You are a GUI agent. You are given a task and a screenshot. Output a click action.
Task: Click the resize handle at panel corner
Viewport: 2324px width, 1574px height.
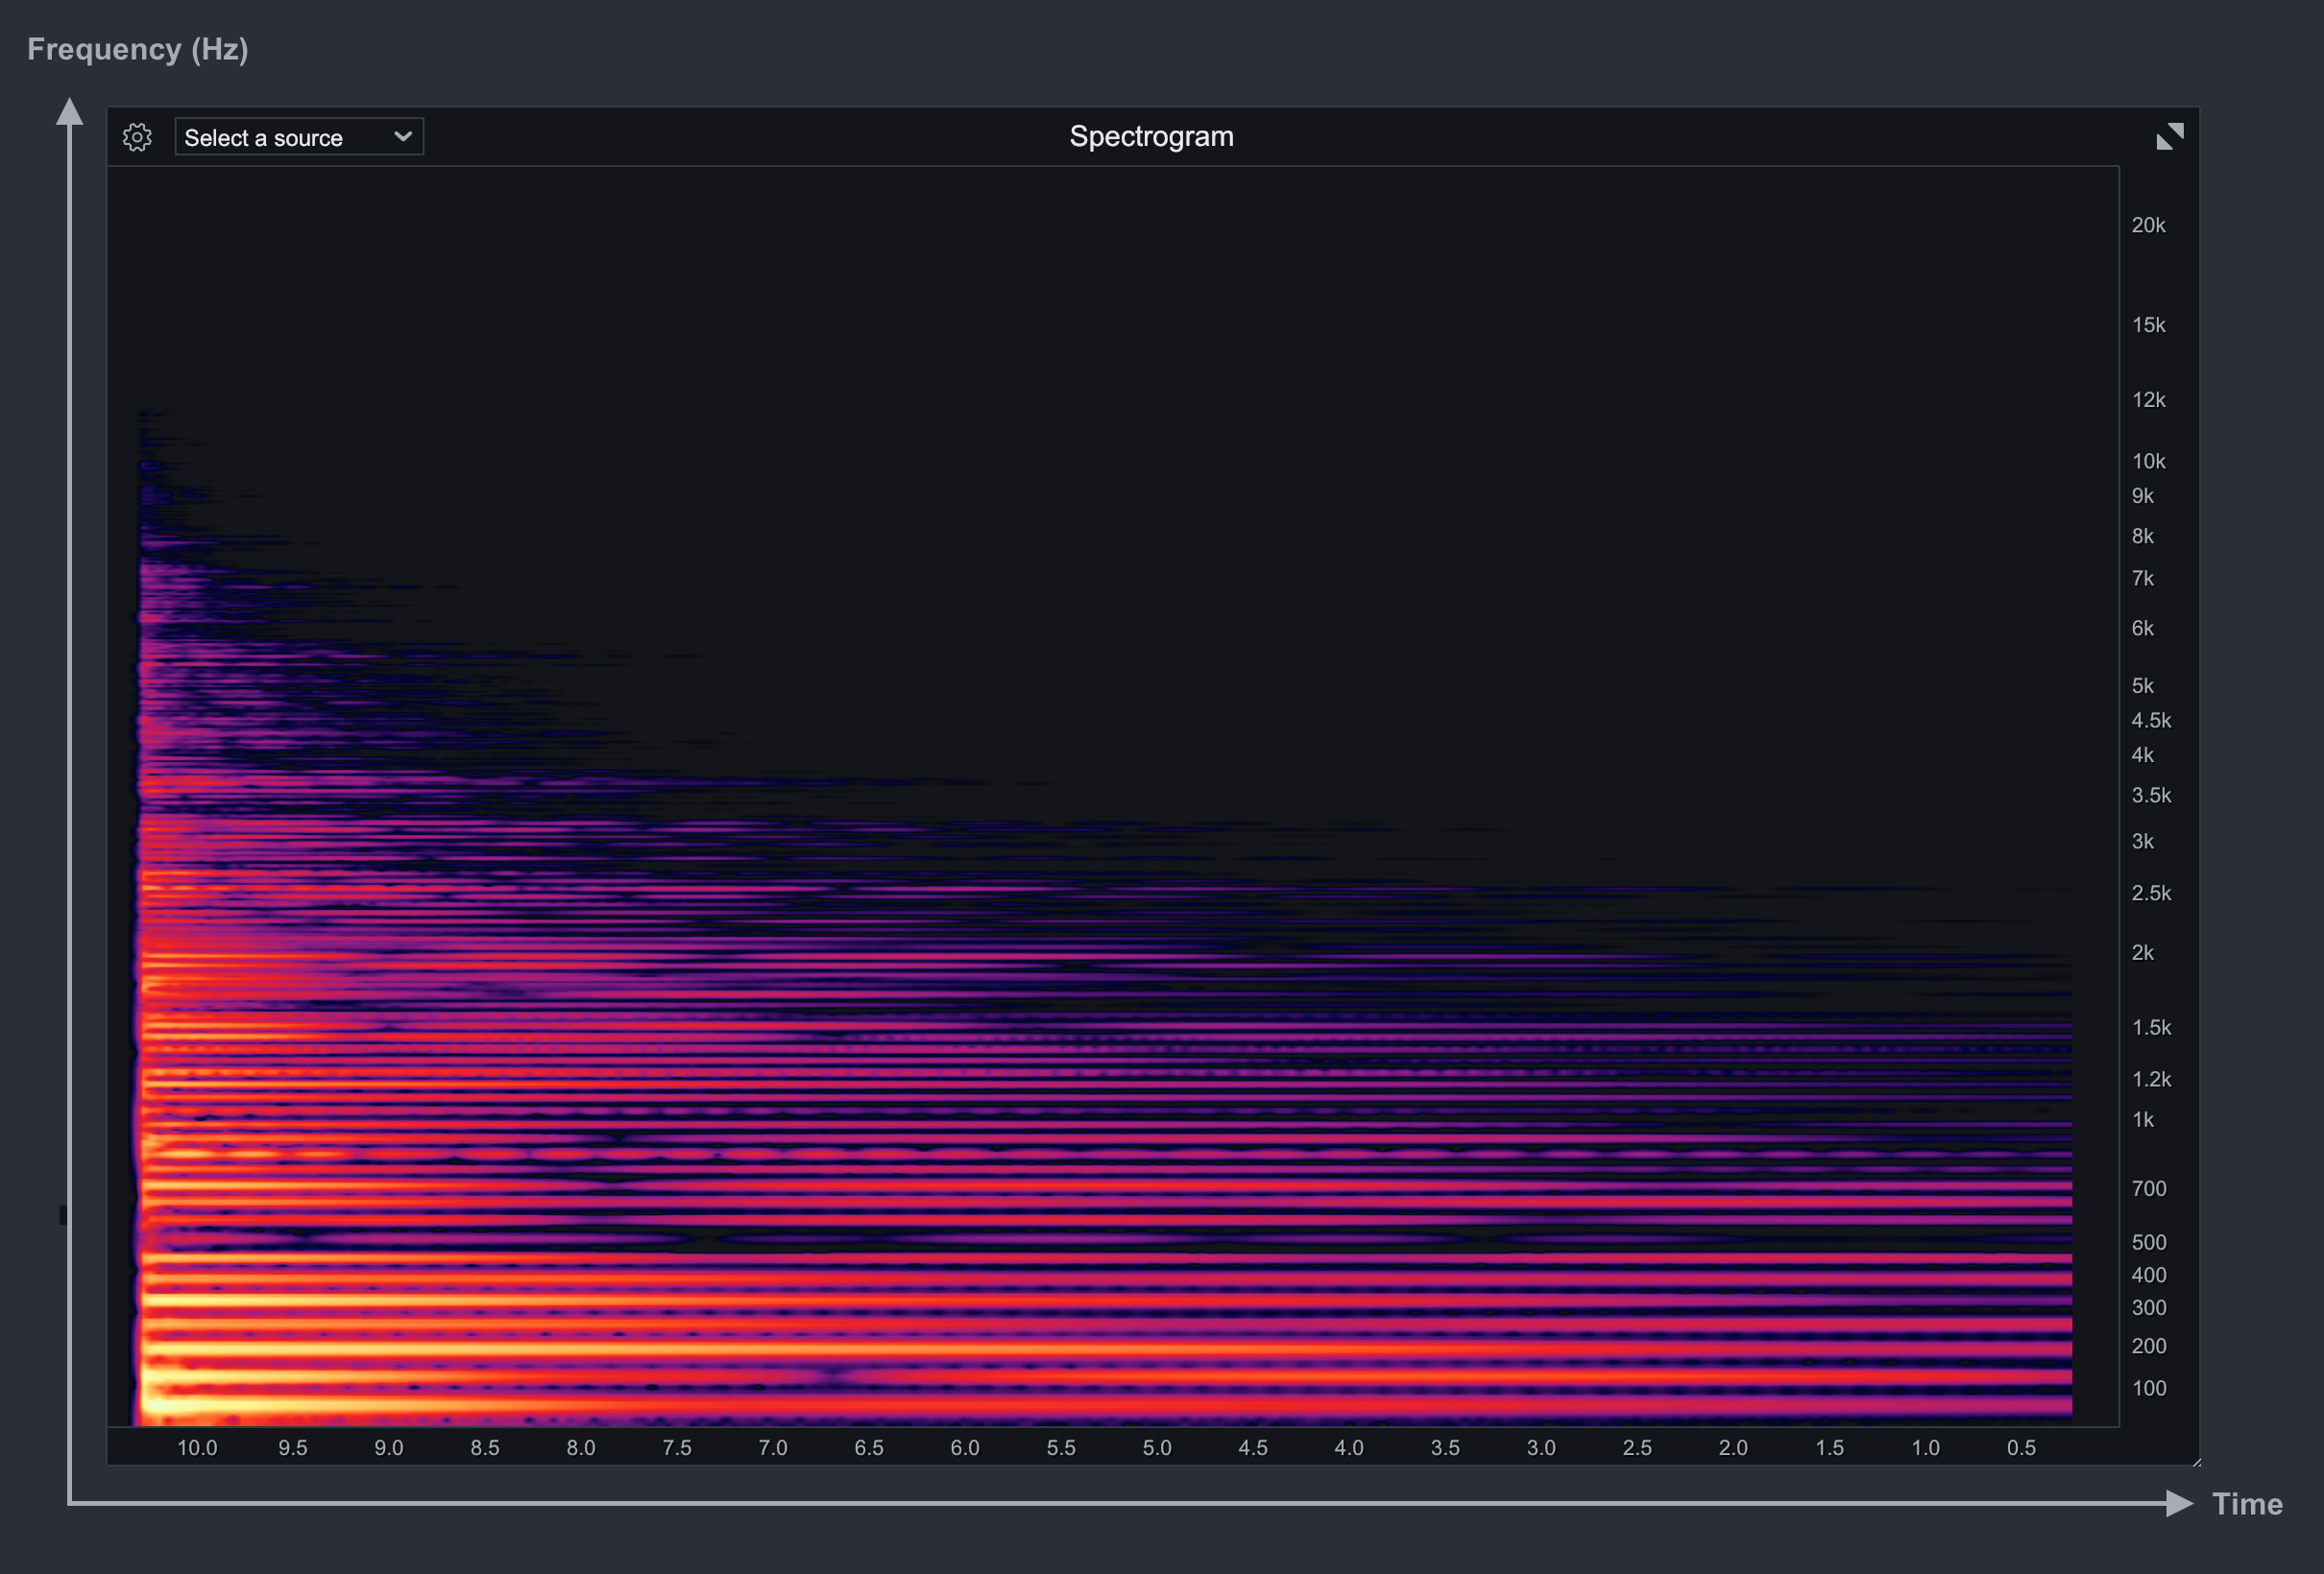(2196, 1463)
